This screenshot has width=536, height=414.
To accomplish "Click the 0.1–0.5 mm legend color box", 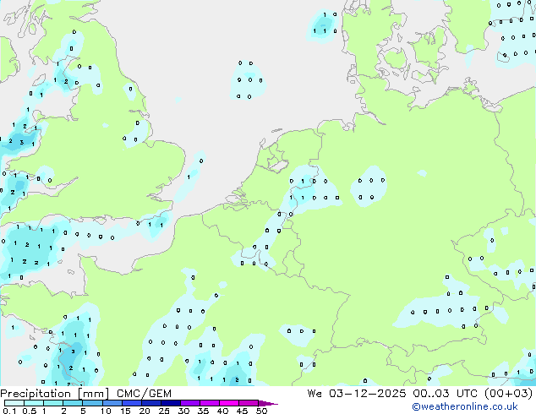I will [x=14, y=403].
